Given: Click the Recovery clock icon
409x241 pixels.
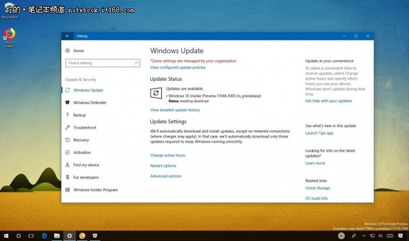Looking at the screenshot, I should 68,140.
